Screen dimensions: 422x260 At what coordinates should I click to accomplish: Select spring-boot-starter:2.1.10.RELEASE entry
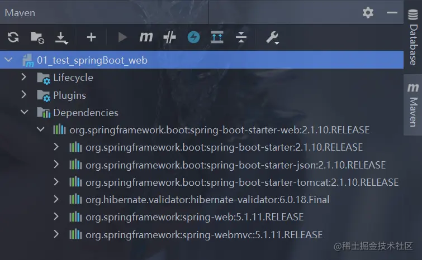tap(224, 147)
